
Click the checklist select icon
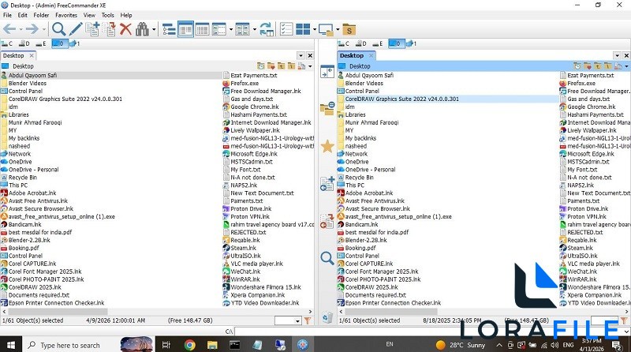[x=286, y=29]
